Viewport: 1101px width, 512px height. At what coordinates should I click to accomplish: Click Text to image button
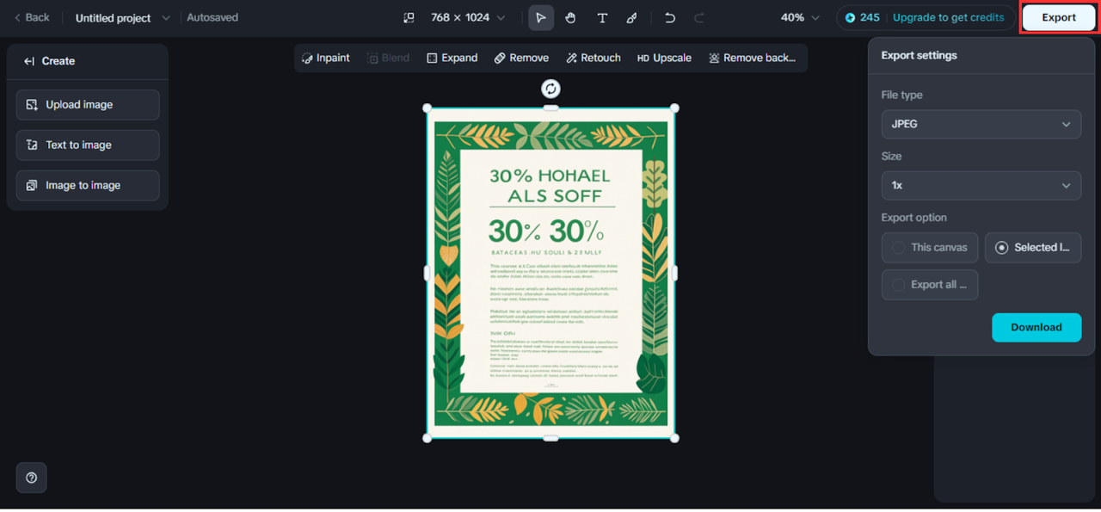click(88, 145)
